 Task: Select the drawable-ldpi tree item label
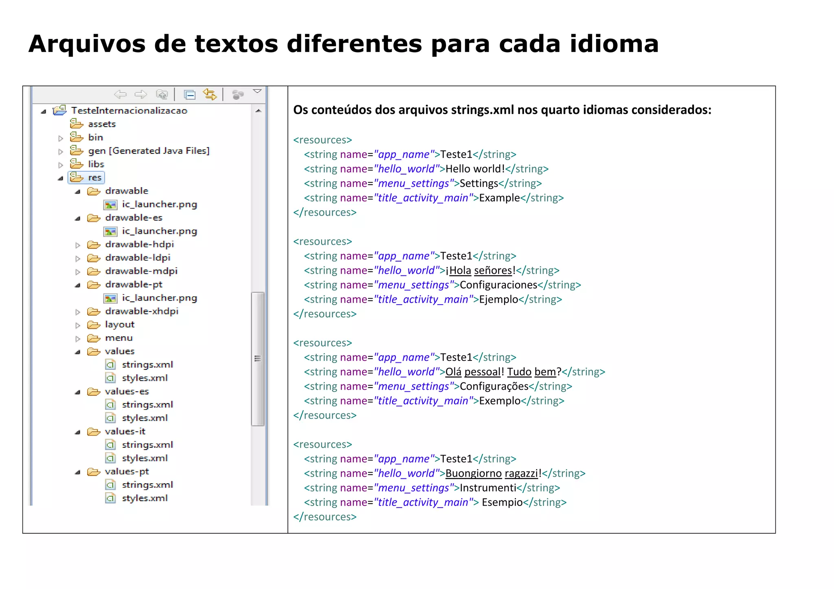click(138, 257)
